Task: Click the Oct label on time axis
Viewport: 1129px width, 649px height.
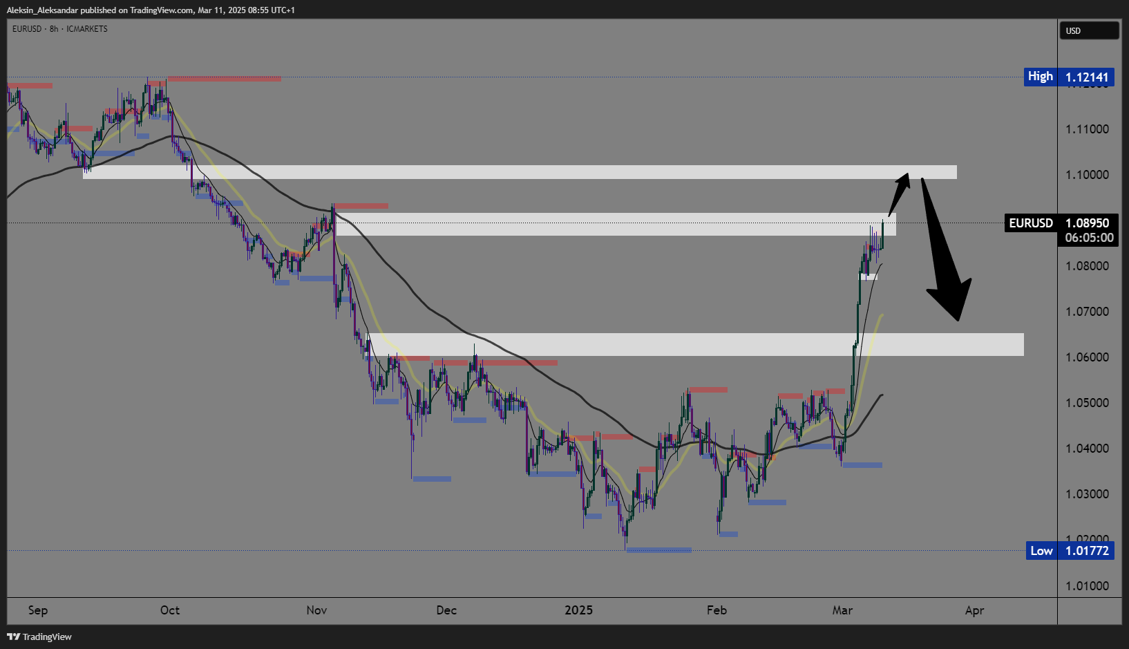Action: (x=170, y=610)
